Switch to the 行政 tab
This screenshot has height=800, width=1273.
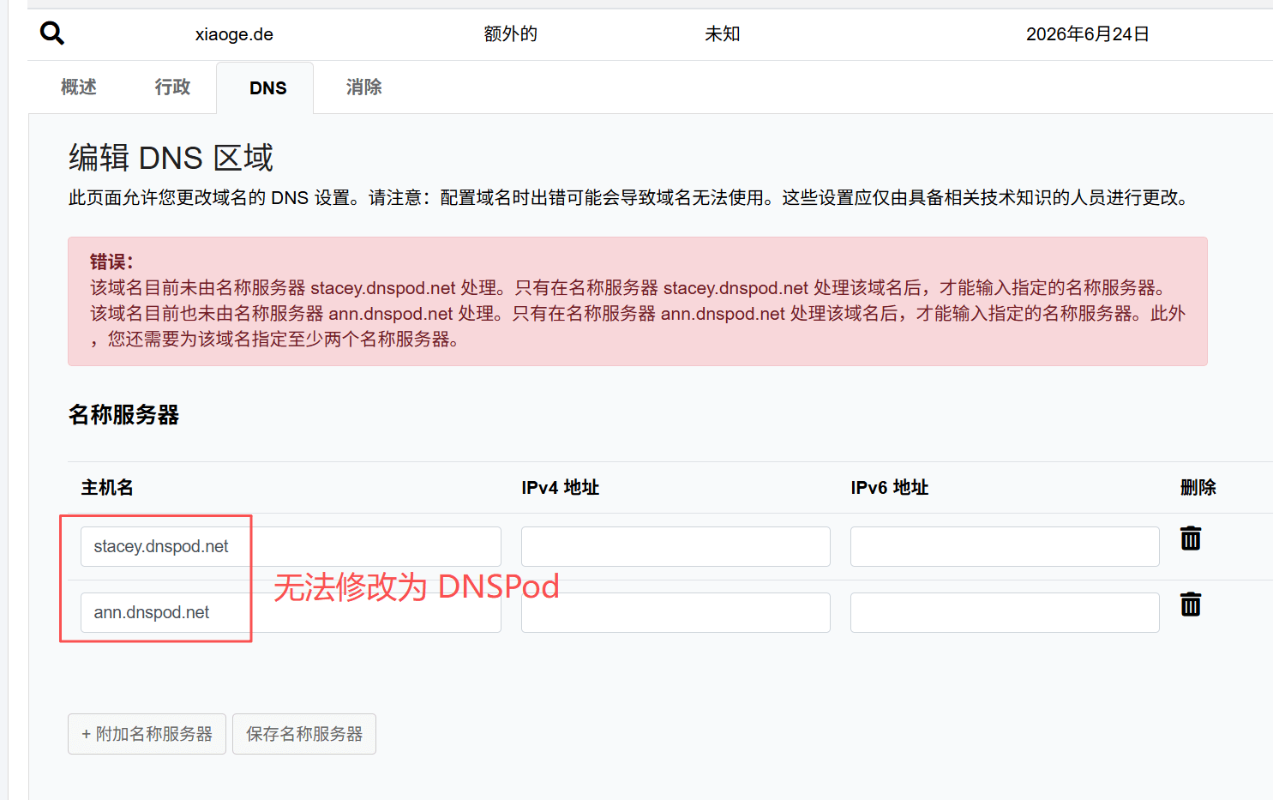172,87
